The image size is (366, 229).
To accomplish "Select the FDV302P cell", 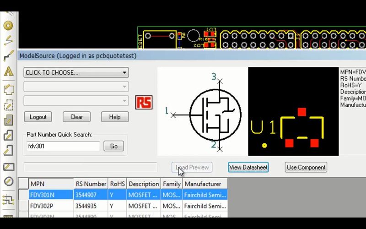I will point(51,206).
